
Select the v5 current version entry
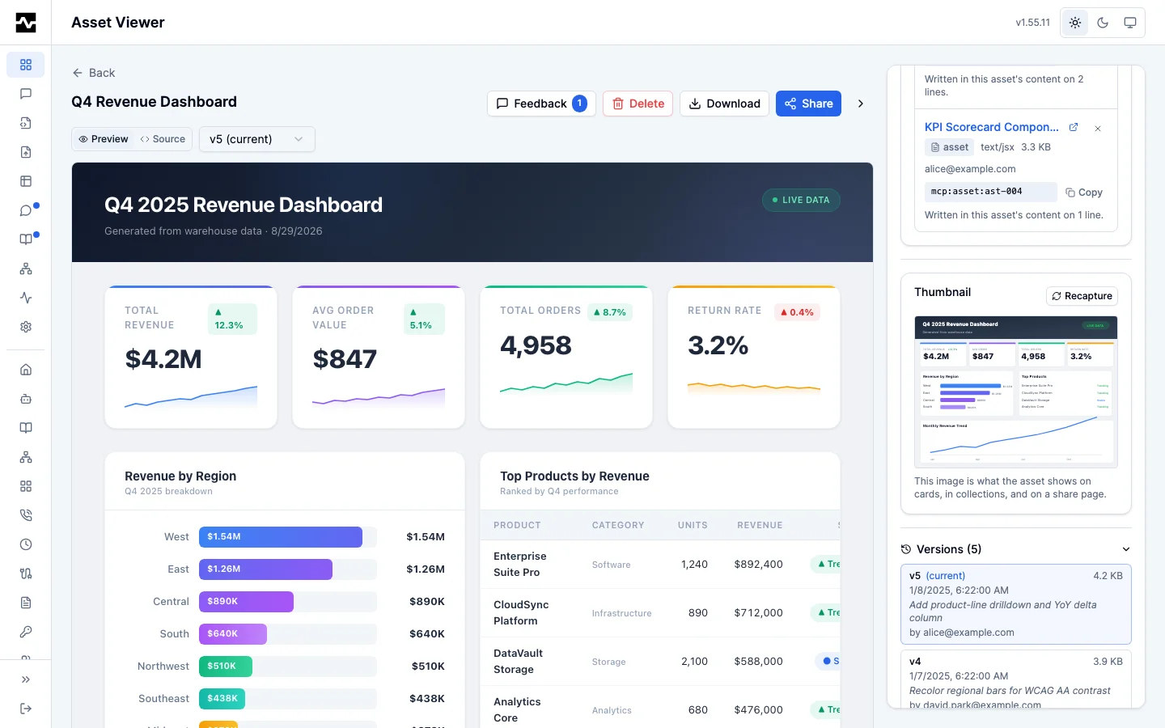point(1016,604)
